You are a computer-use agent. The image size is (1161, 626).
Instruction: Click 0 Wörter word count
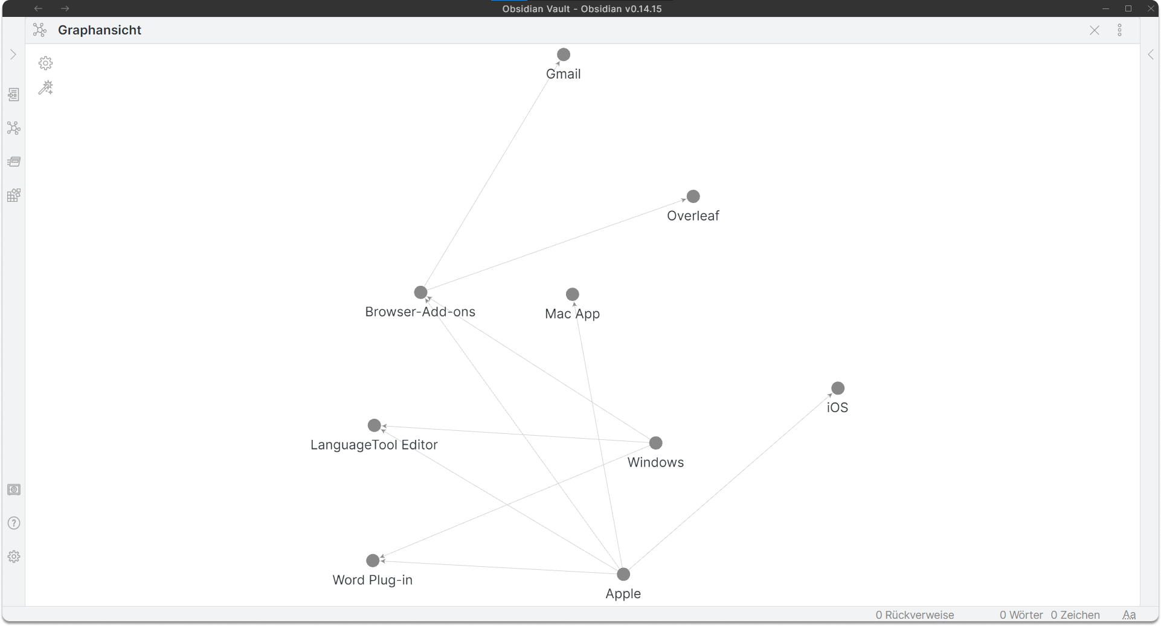pos(1021,615)
